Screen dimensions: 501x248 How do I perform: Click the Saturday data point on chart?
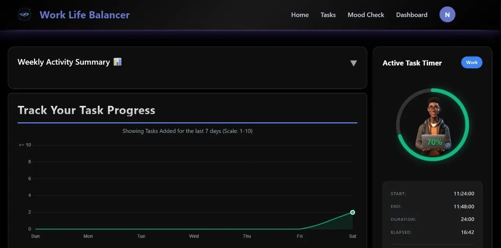tap(352, 212)
